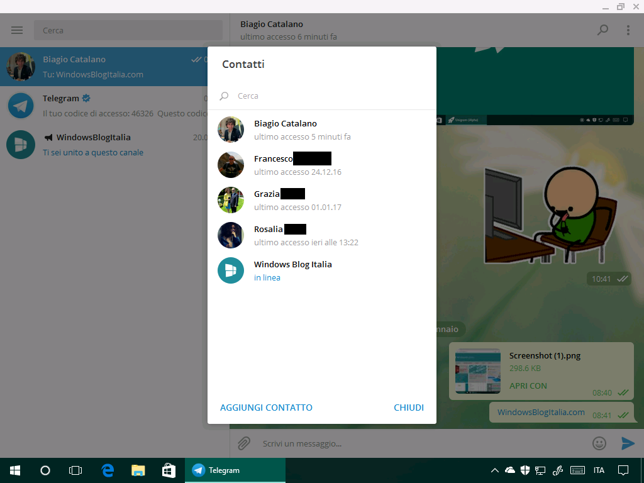Click Screenshot (1).png file name
Image resolution: width=644 pixels, height=483 pixels.
click(545, 356)
